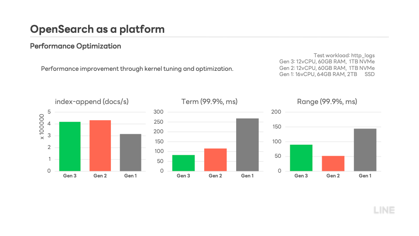Image resolution: width=419 pixels, height=236 pixels.
Task: Select the "Term (99.9%, ms)" chart title
Action: coord(209,101)
